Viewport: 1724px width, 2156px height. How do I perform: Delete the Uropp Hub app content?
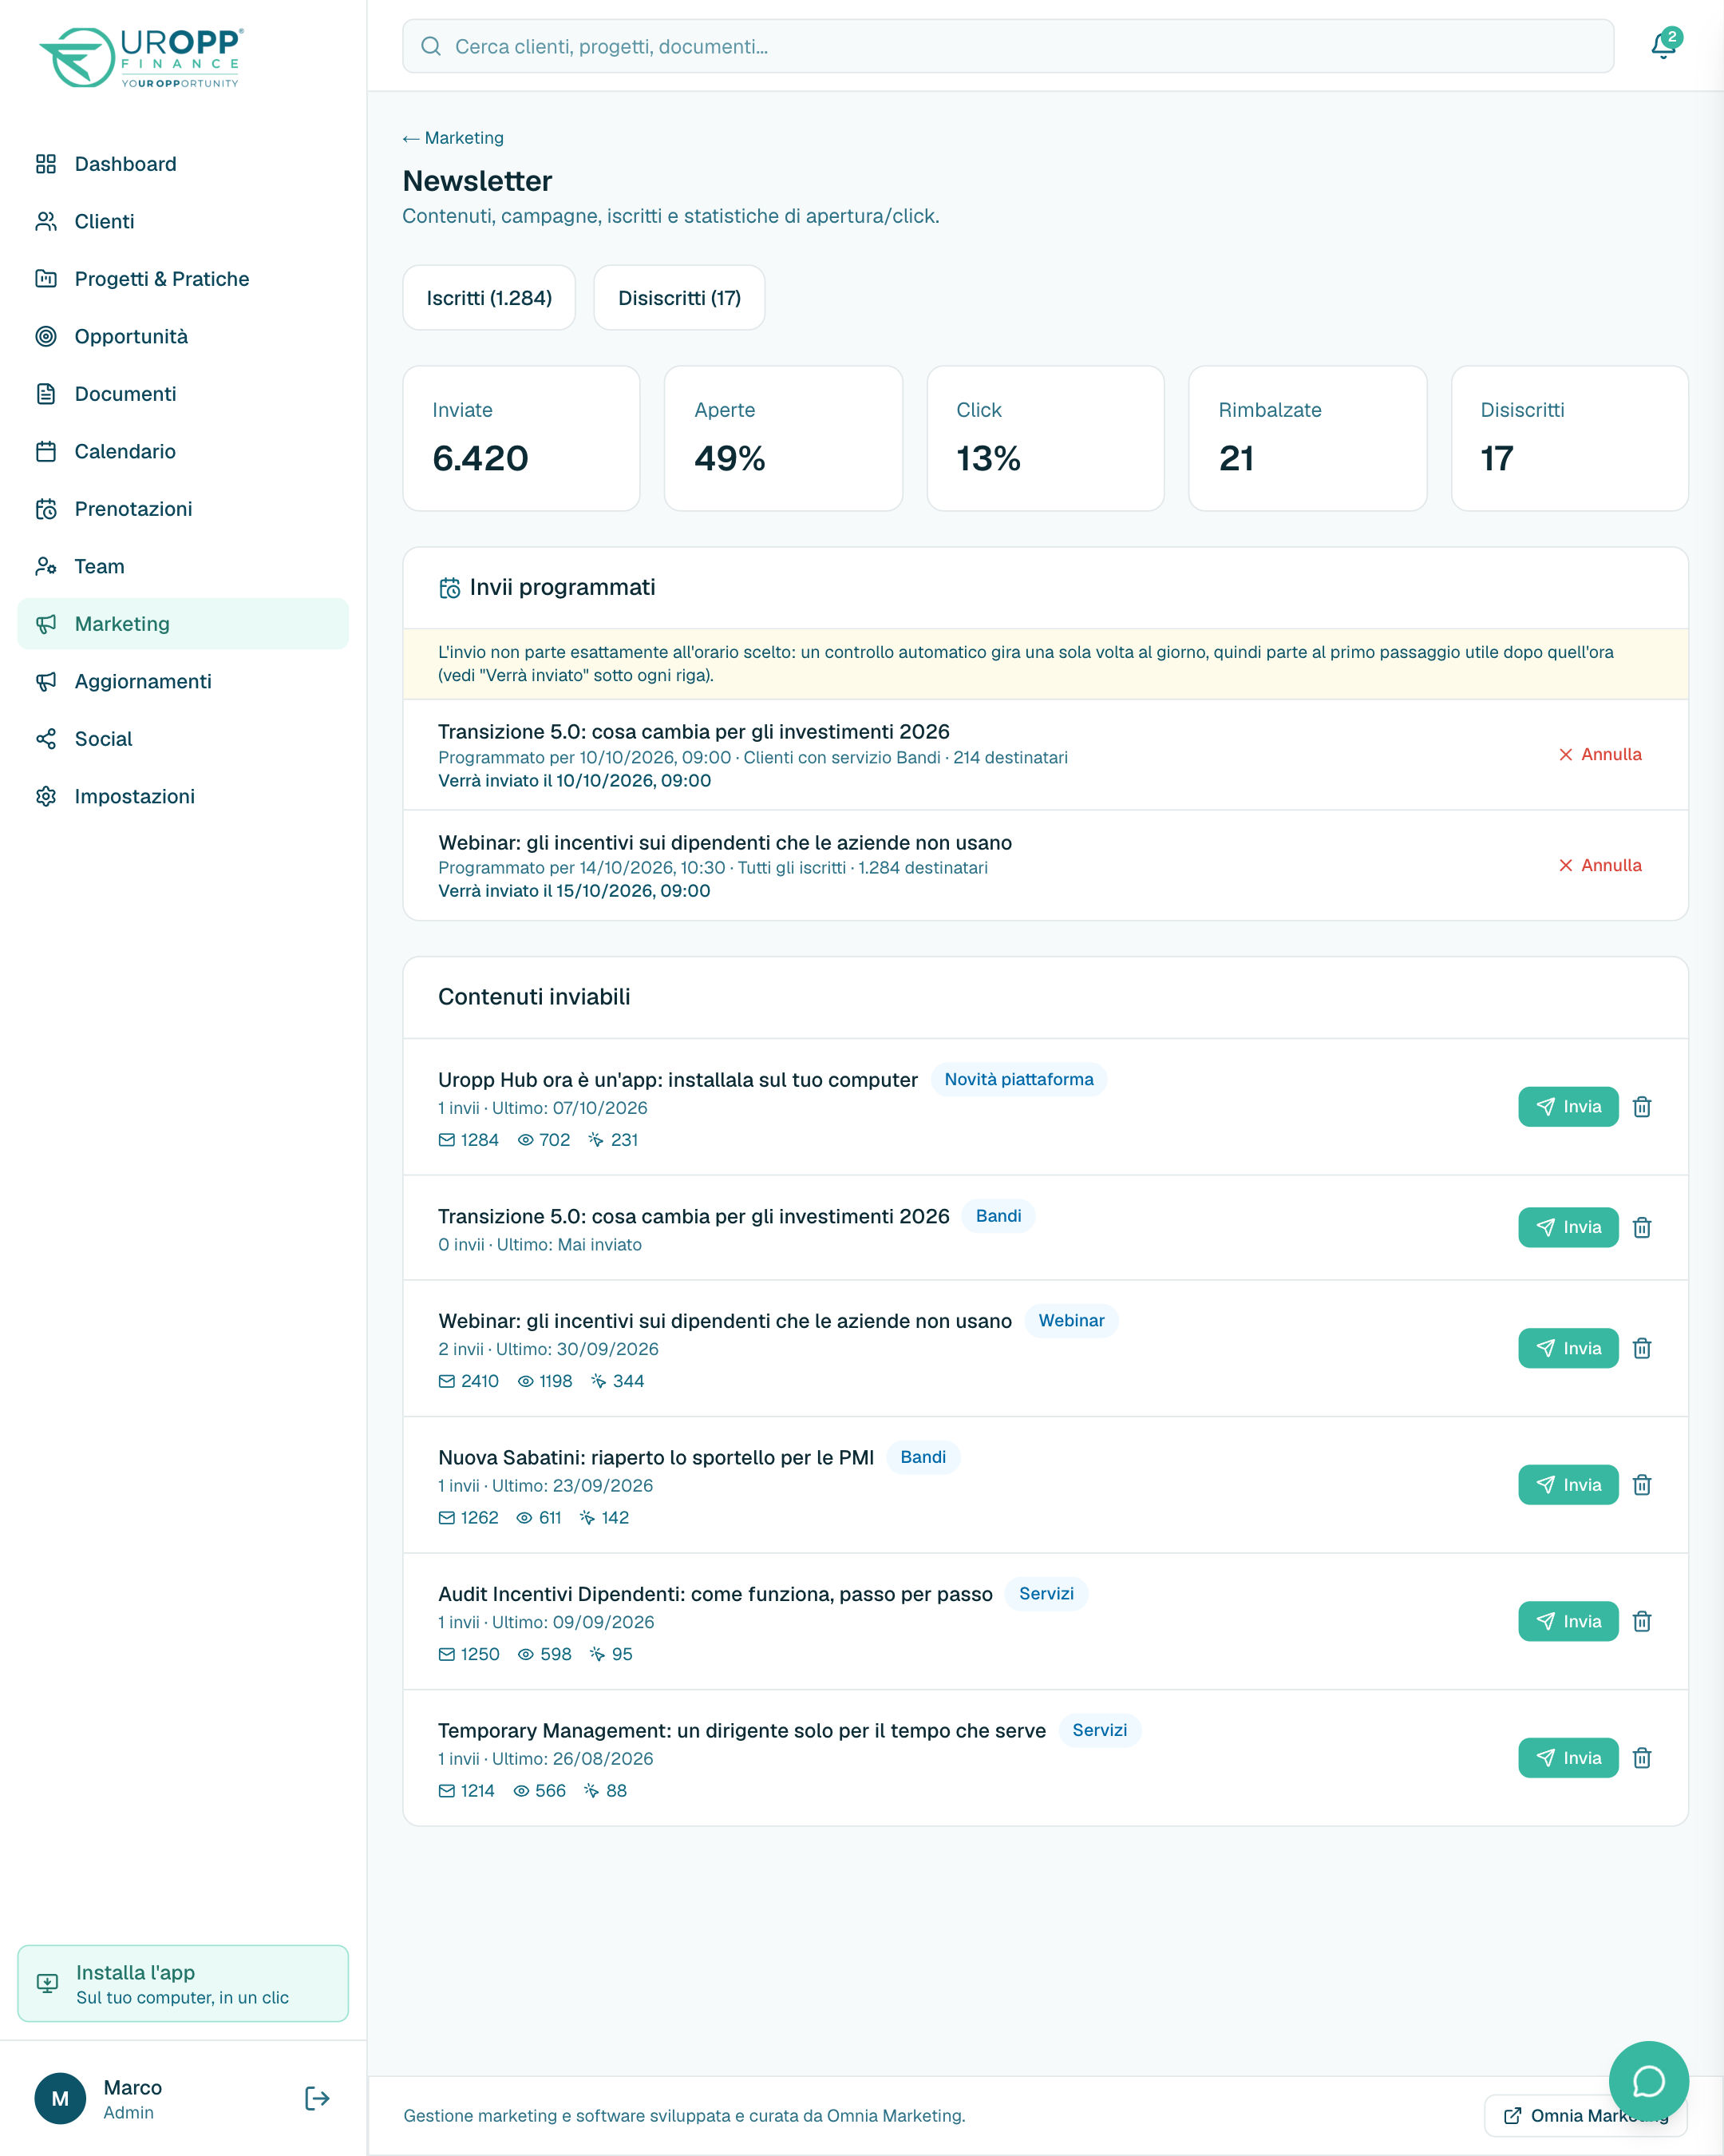coord(1642,1107)
